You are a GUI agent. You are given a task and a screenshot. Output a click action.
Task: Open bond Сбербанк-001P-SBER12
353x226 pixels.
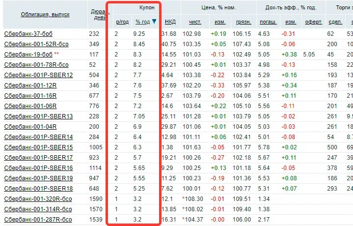[38, 75]
